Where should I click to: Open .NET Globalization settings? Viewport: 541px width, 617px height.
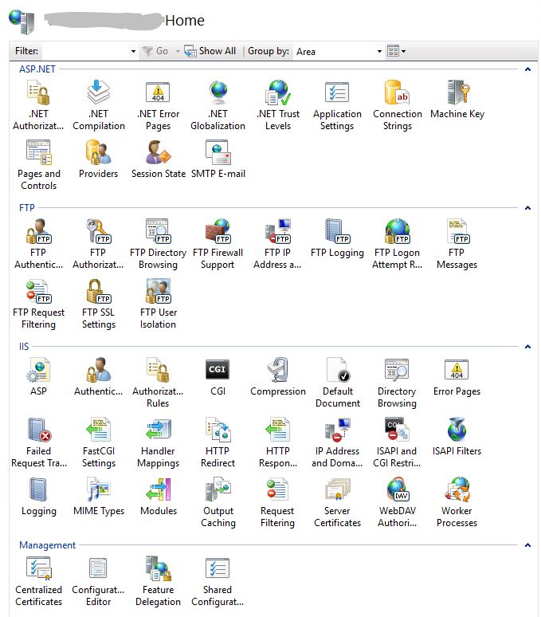tap(218, 105)
